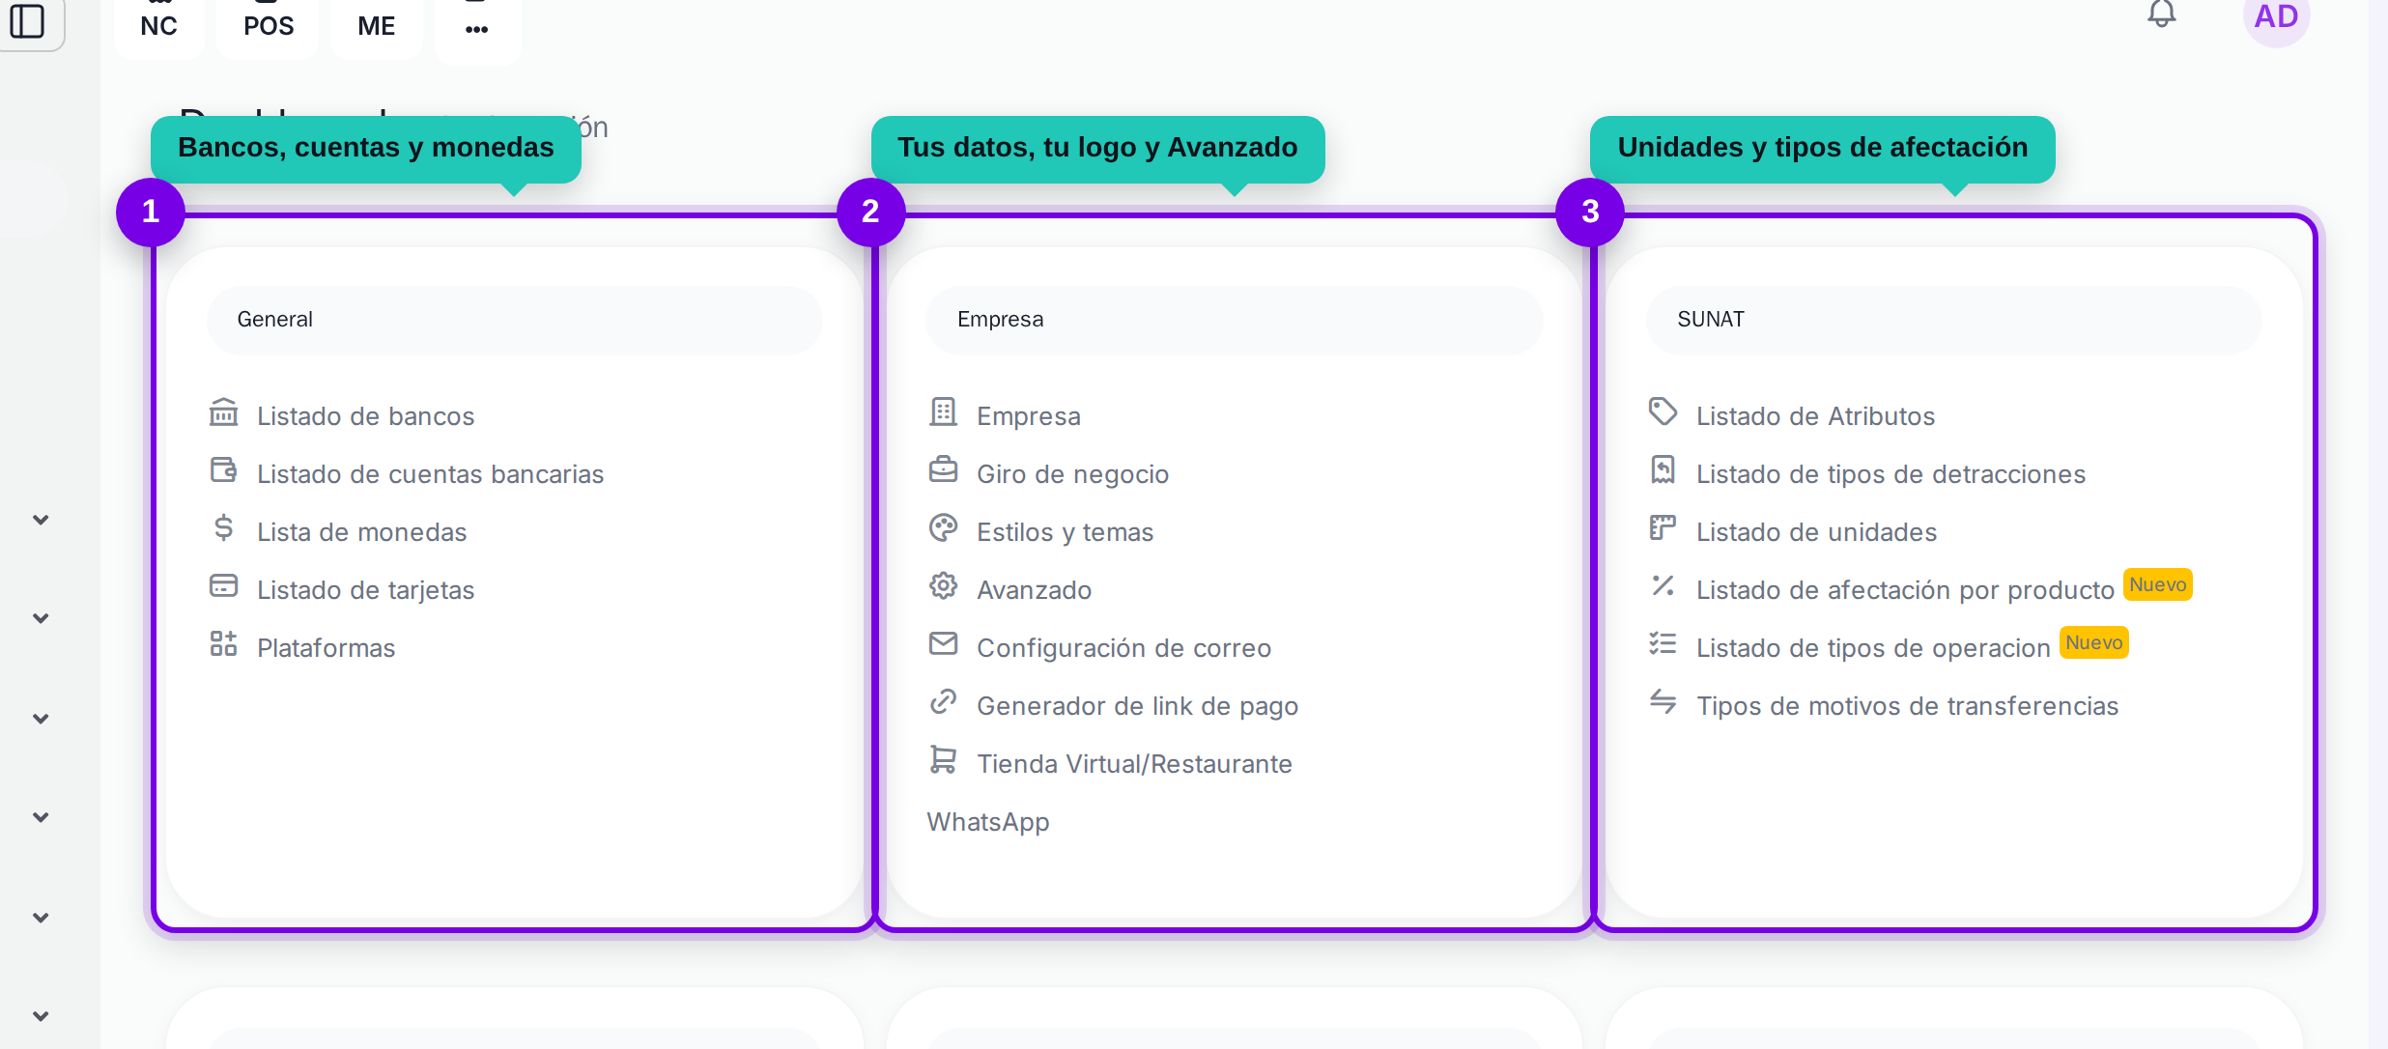Open Listado de bancos
Image resolution: width=2388 pixels, height=1049 pixels.
coord(365,416)
